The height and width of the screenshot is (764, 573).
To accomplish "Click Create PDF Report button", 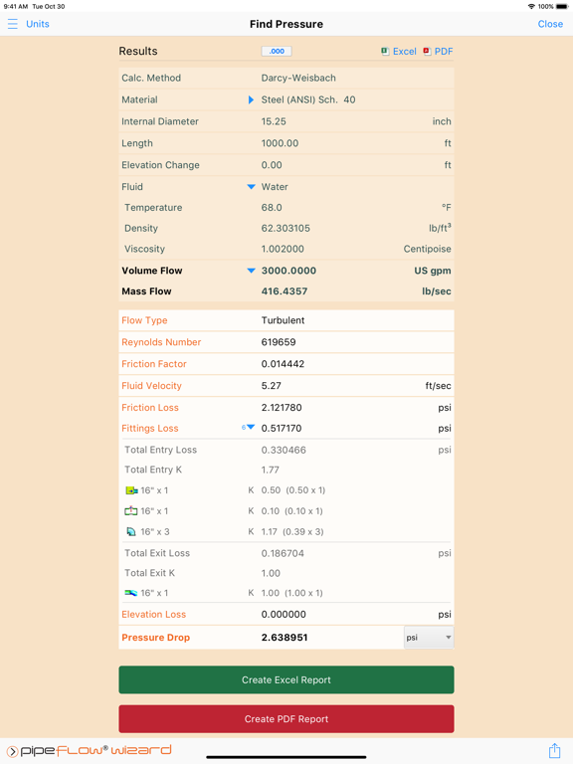I will coord(286,718).
